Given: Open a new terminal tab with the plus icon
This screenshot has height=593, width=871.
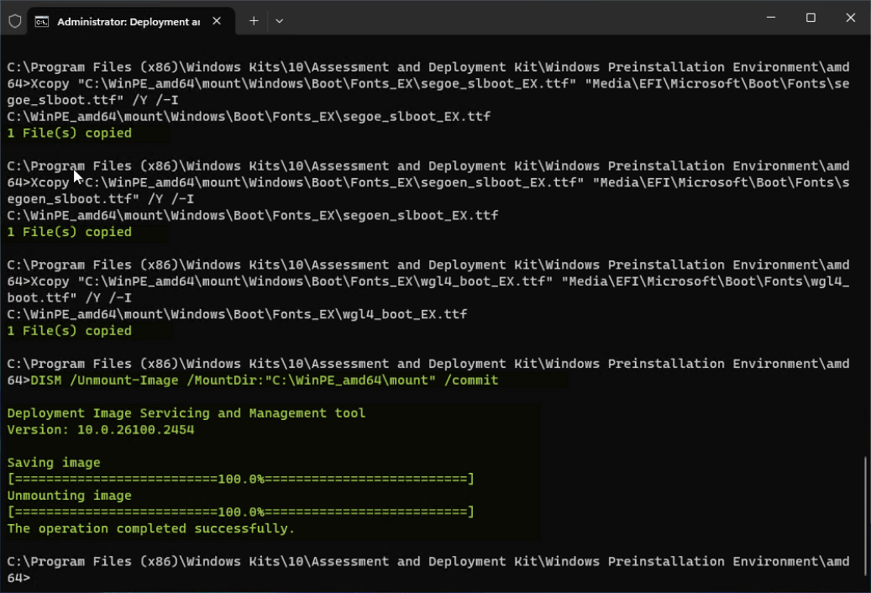Looking at the screenshot, I should [x=253, y=21].
